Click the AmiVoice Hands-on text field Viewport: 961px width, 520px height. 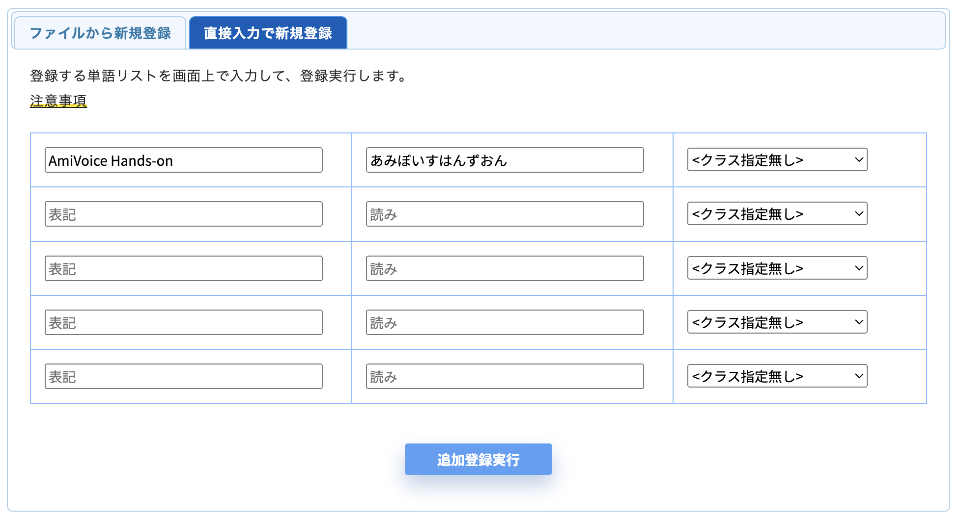(x=184, y=160)
